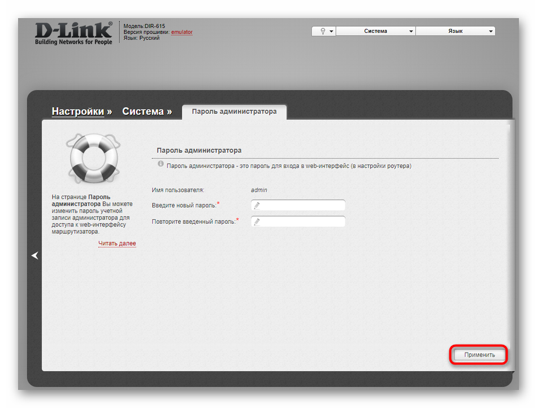
Task: Select the Пароль администратора tab
Action: 234,111
